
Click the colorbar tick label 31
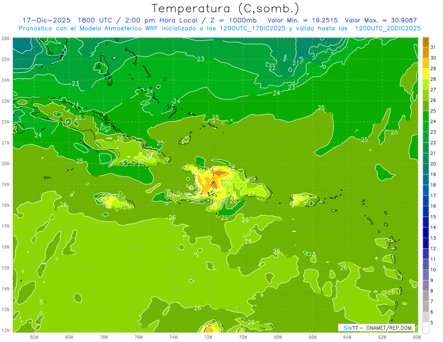click(433, 47)
